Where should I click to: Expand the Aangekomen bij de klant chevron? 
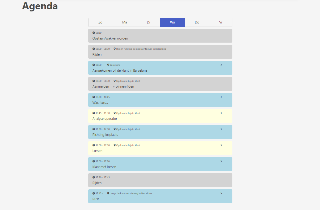pos(221,65)
